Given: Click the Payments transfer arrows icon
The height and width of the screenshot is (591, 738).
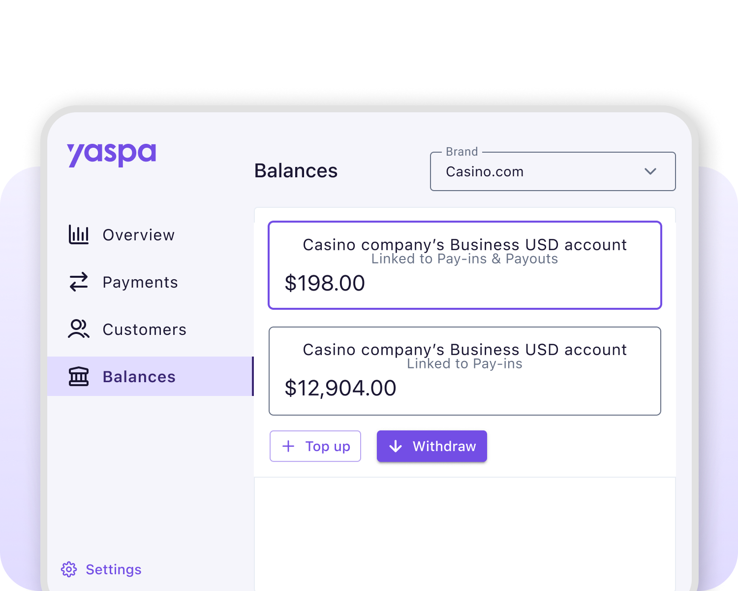Looking at the screenshot, I should click(x=79, y=282).
